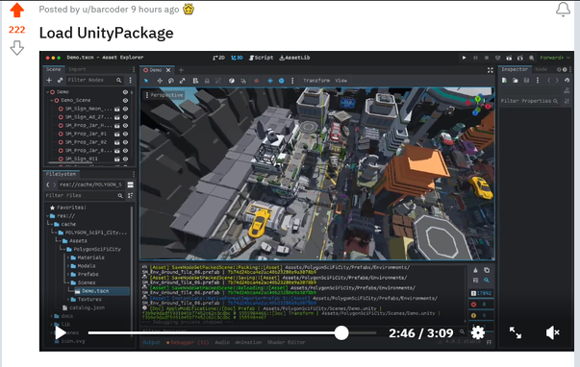Screen dimensions: 580x367
Task: Unmute the video sound
Action: click(553, 332)
